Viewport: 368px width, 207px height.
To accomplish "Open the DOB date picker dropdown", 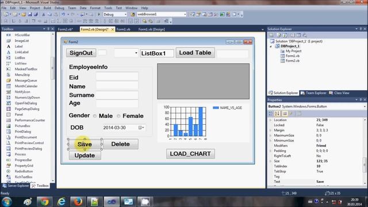I will 141,128.
